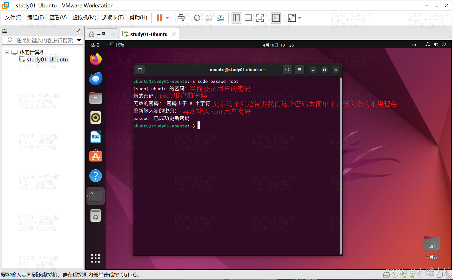Select study01-Ubuntu in the library tree
Screen dimensions: 453x280
47,59
